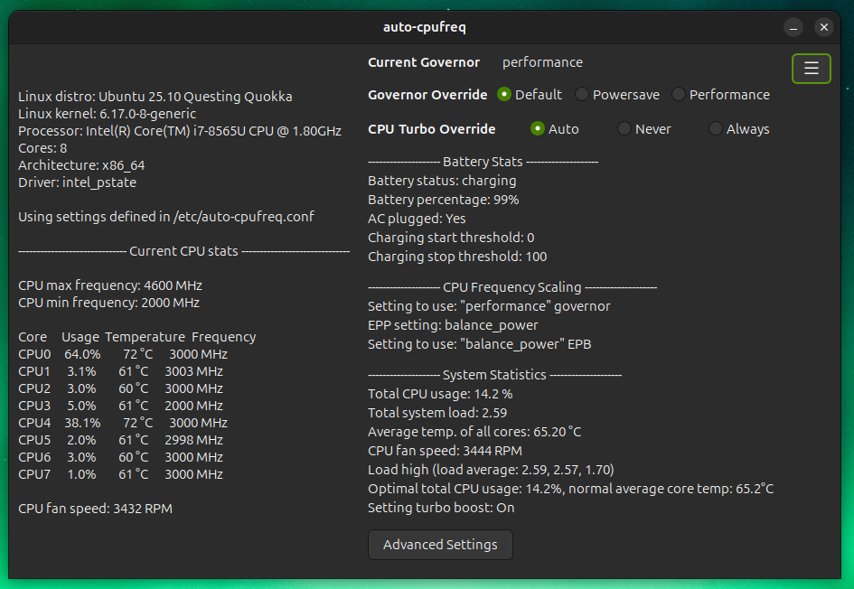
Task: Click the Architecture x86_64 line
Action: [x=81, y=165]
